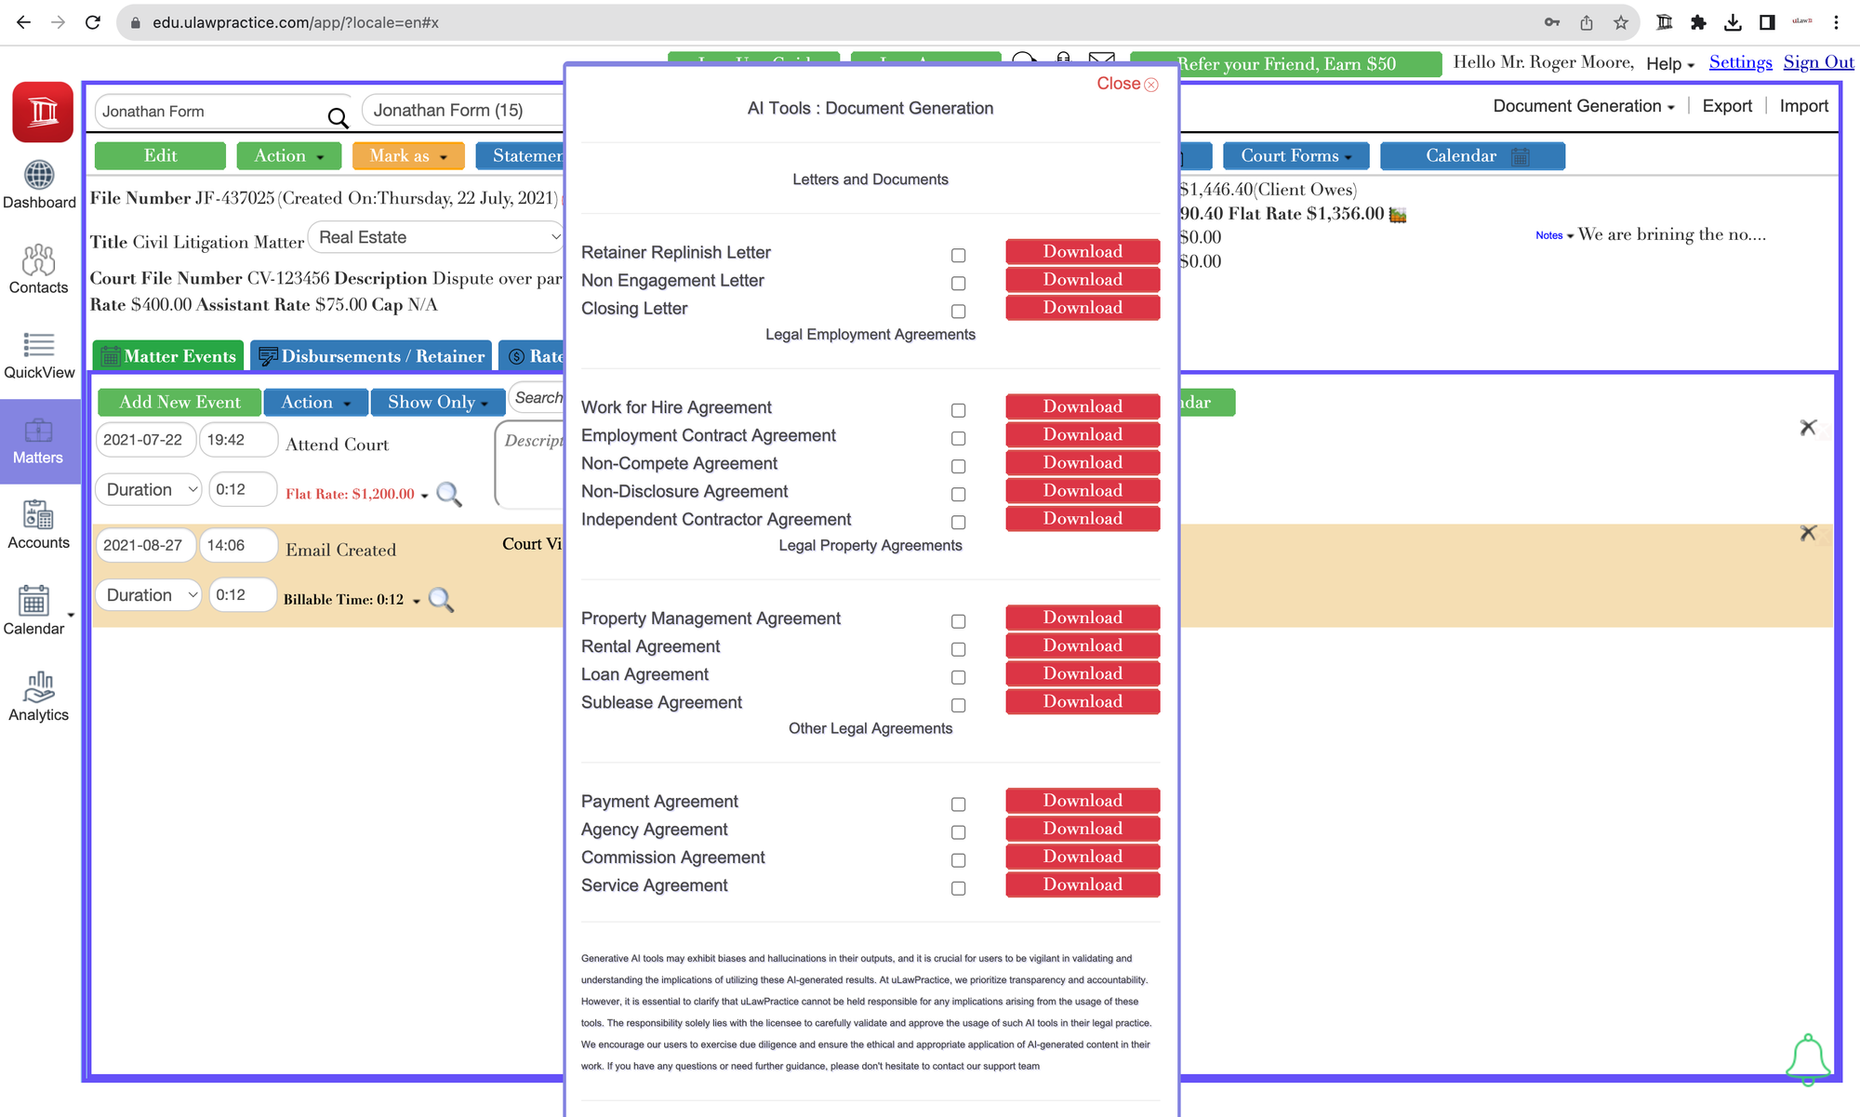Open Document Generation menu
Viewport: 1860px width, 1117px height.
(x=1583, y=106)
